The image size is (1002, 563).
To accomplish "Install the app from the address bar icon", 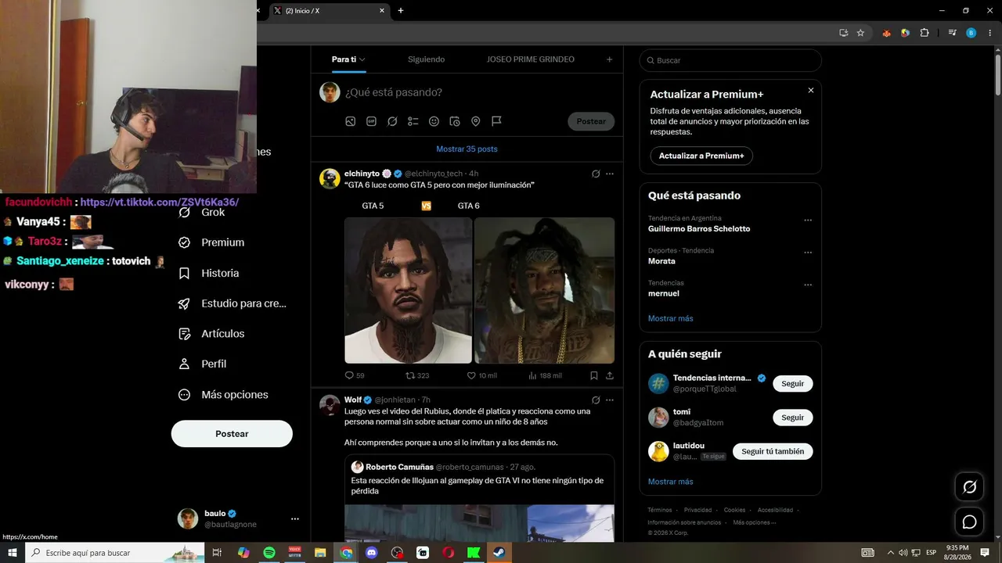I will 843,33.
